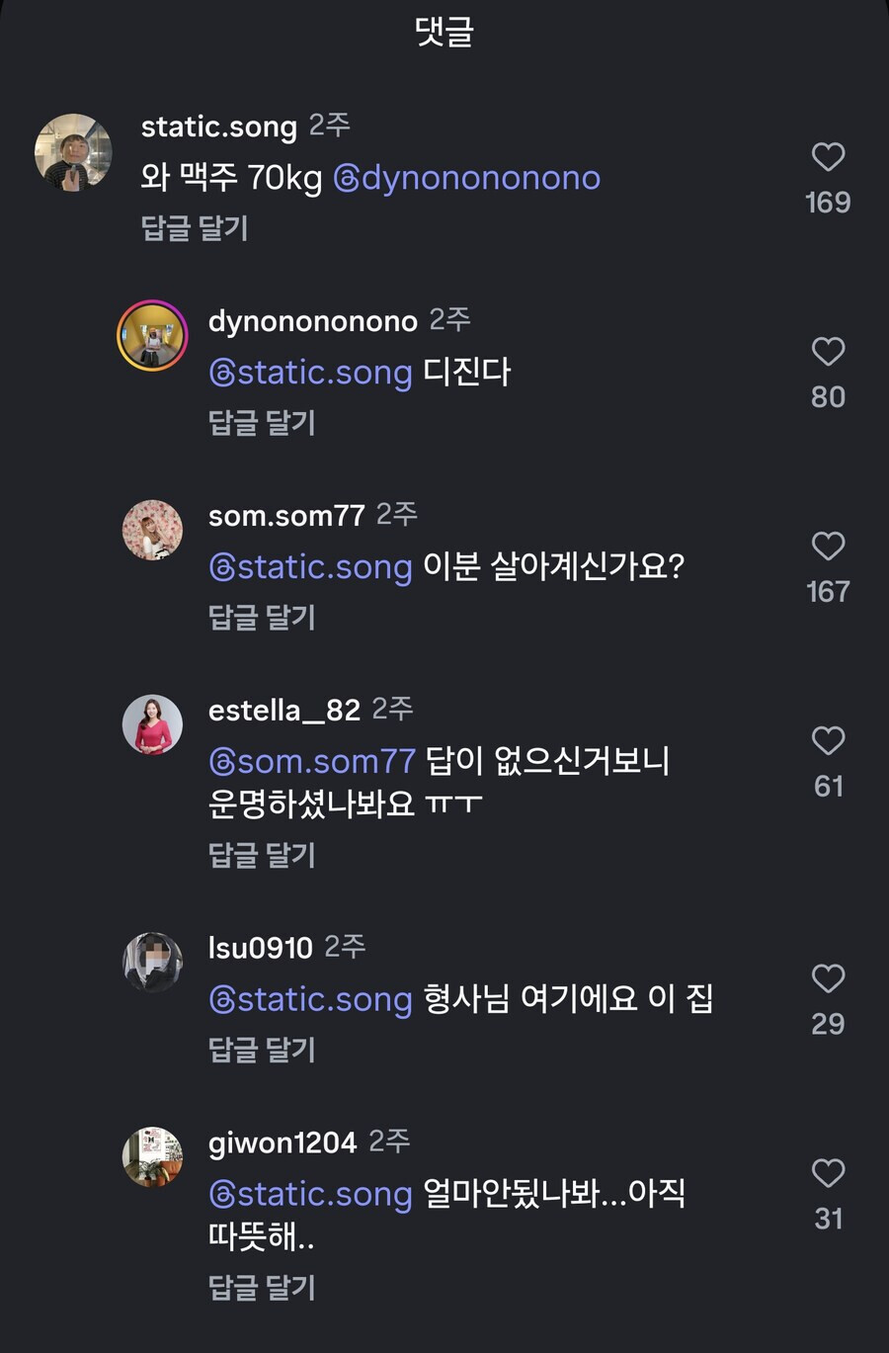Tap the heart on som.som77's comment

click(828, 547)
